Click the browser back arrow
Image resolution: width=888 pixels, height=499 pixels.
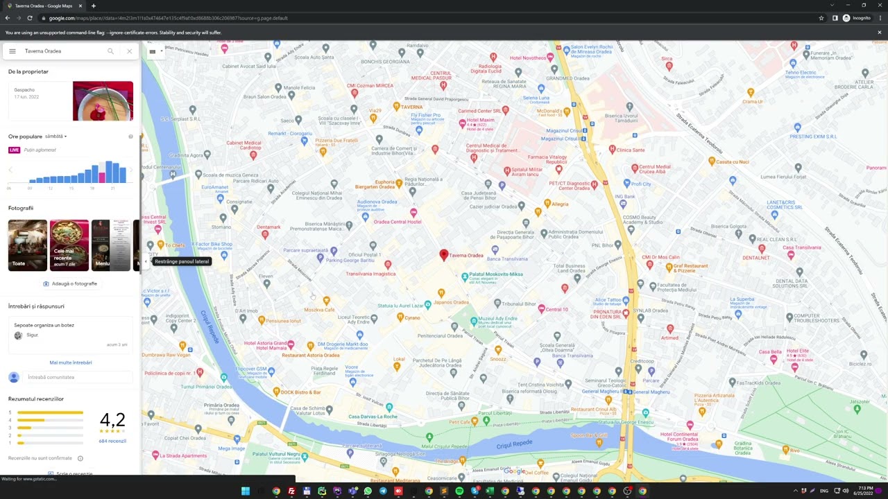click(x=8, y=18)
